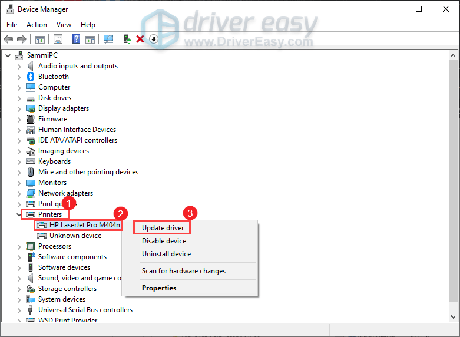Click the Processors category icon
Viewport: 460px width, 337px height.
[x=31, y=246]
